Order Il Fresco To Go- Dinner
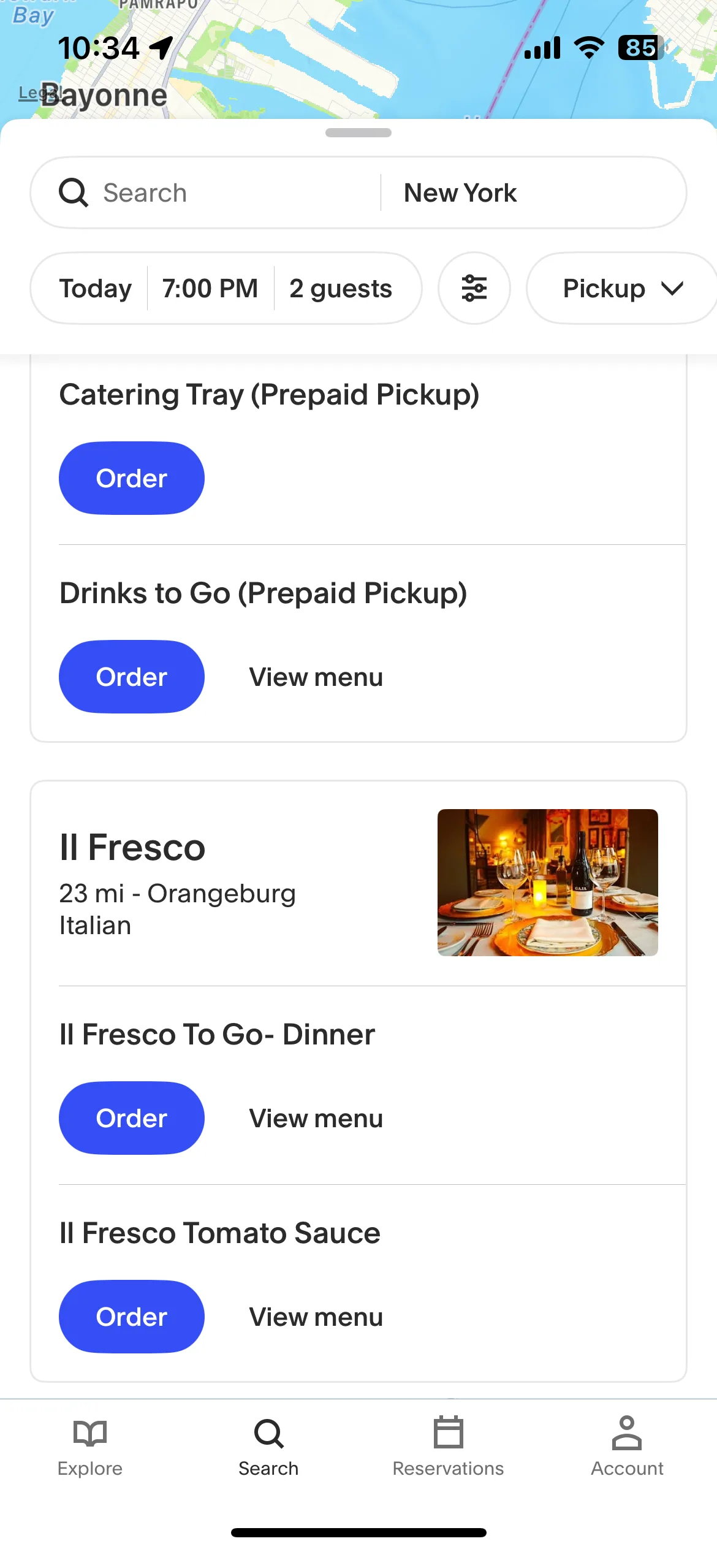 (x=131, y=1118)
